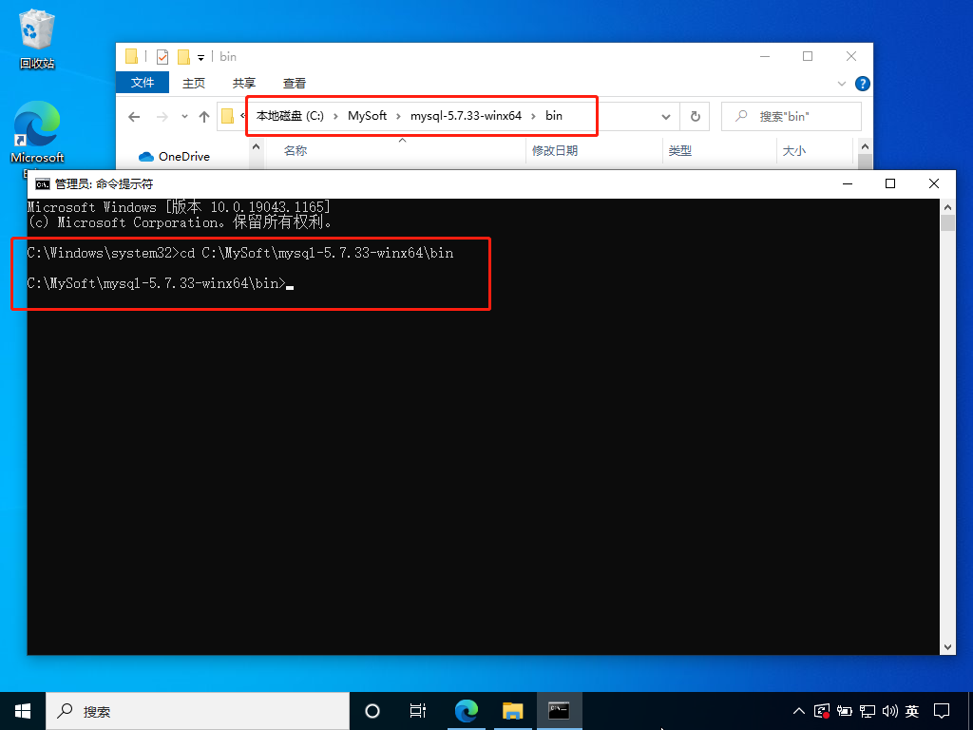Screen dimensions: 973x730
Task: Click MySoft in the breadcrumb path
Action: click(x=367, y=116)
